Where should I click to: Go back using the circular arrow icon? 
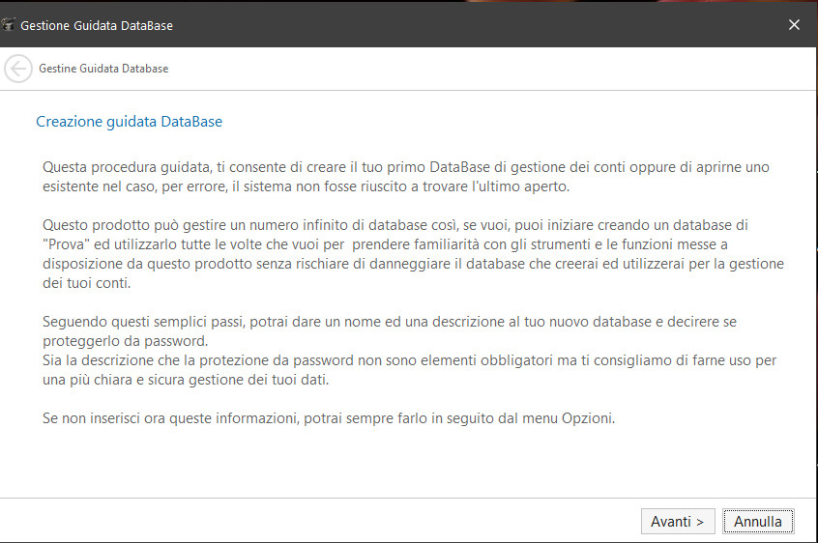coord(18,69)
